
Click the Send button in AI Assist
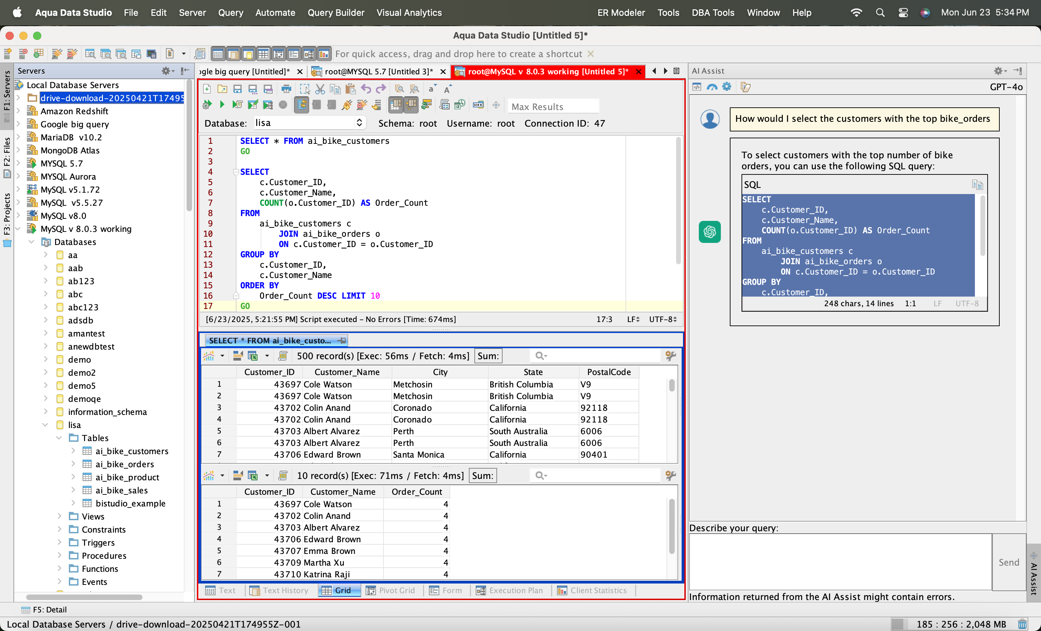(1009, 562)
